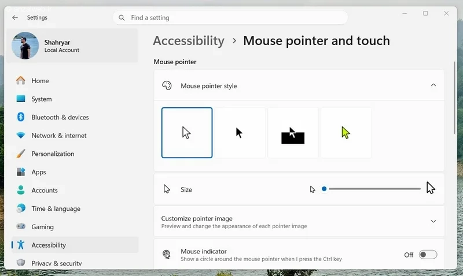This screenshot has height=276, width=463.
Task: Open Personalization settings
Action: coord(75,154)
